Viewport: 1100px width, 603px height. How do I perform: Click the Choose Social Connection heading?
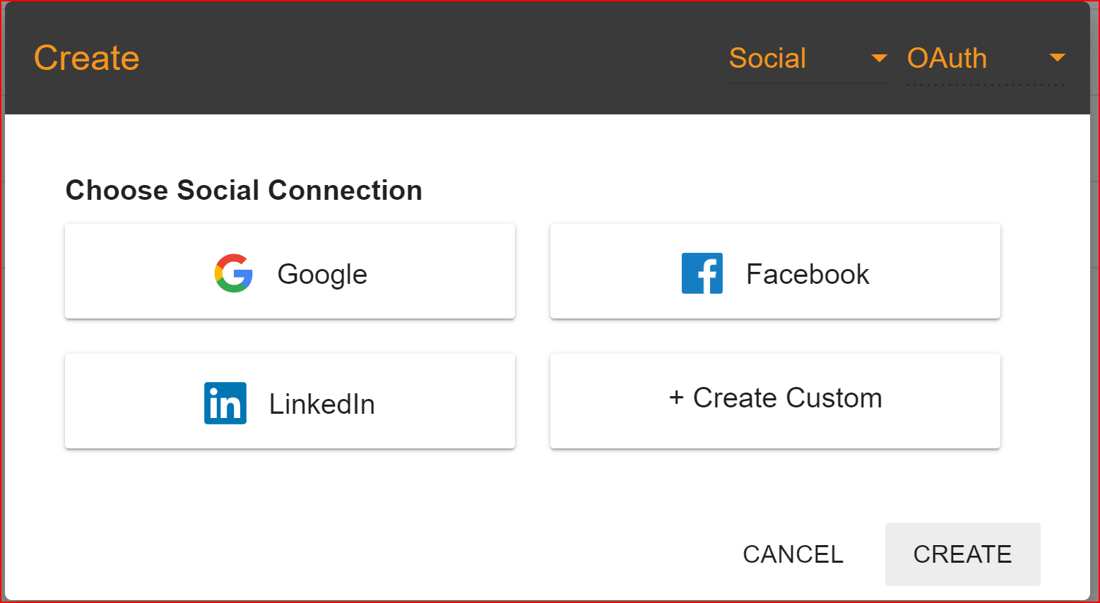click(x=244, y=191)
